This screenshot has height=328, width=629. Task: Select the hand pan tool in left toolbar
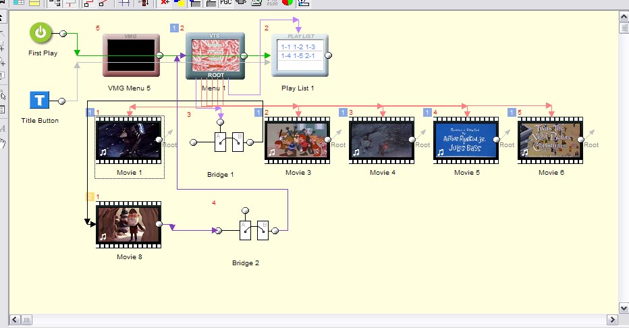click(3, 143)
